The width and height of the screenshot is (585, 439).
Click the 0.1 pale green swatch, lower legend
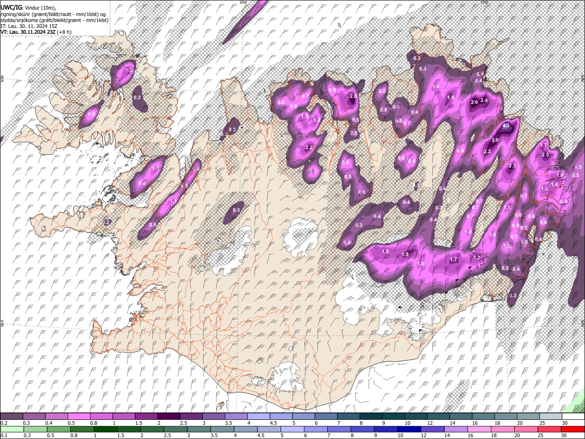pyautogui.click(x=12, y=429)
